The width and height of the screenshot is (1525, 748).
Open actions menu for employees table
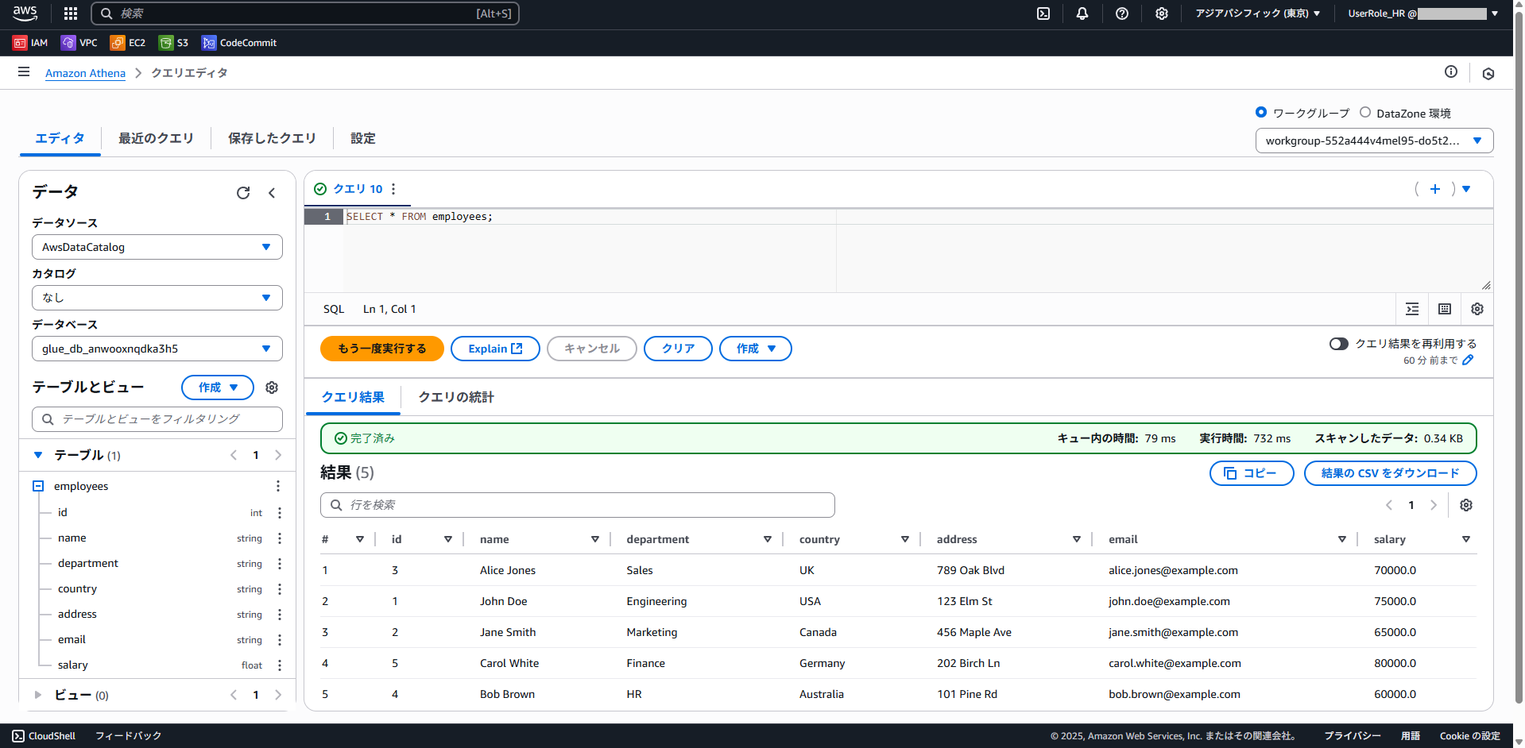pos(278,486)
